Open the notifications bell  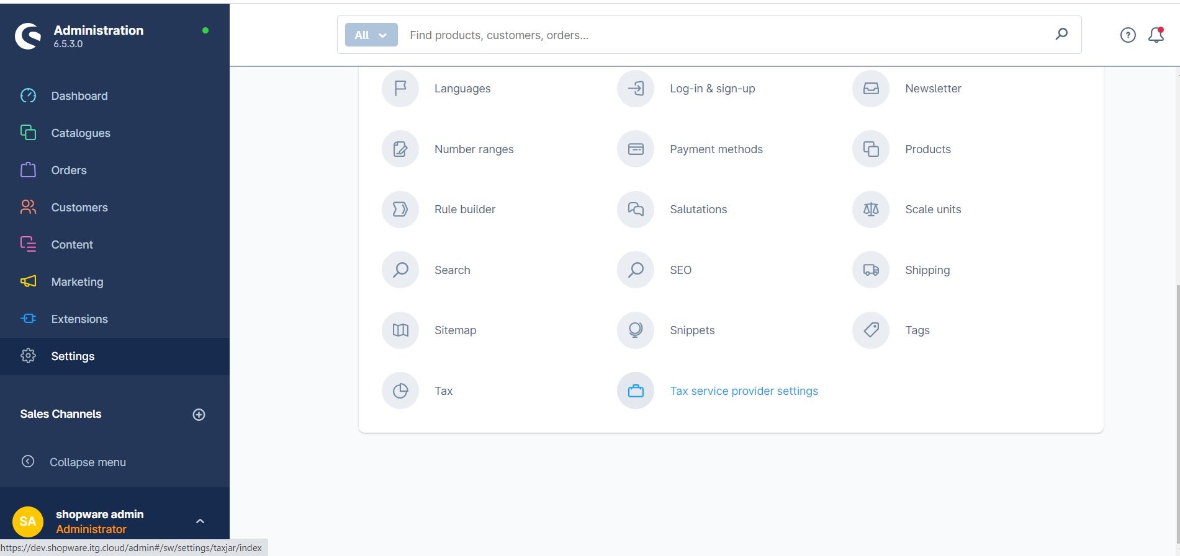(x=1156, y=35)
